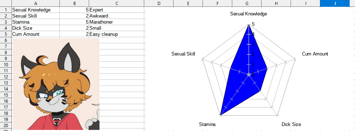Click the select-all corner box above row 1

pyautogui.click(x=6, y=3)
